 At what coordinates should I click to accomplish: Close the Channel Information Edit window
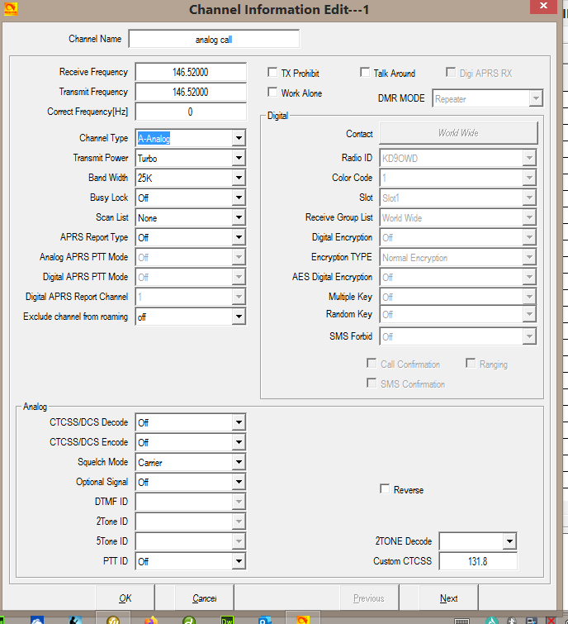(x=547, y=8)
